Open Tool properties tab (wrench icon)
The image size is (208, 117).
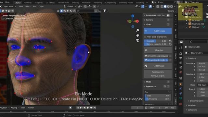[181, 48]
